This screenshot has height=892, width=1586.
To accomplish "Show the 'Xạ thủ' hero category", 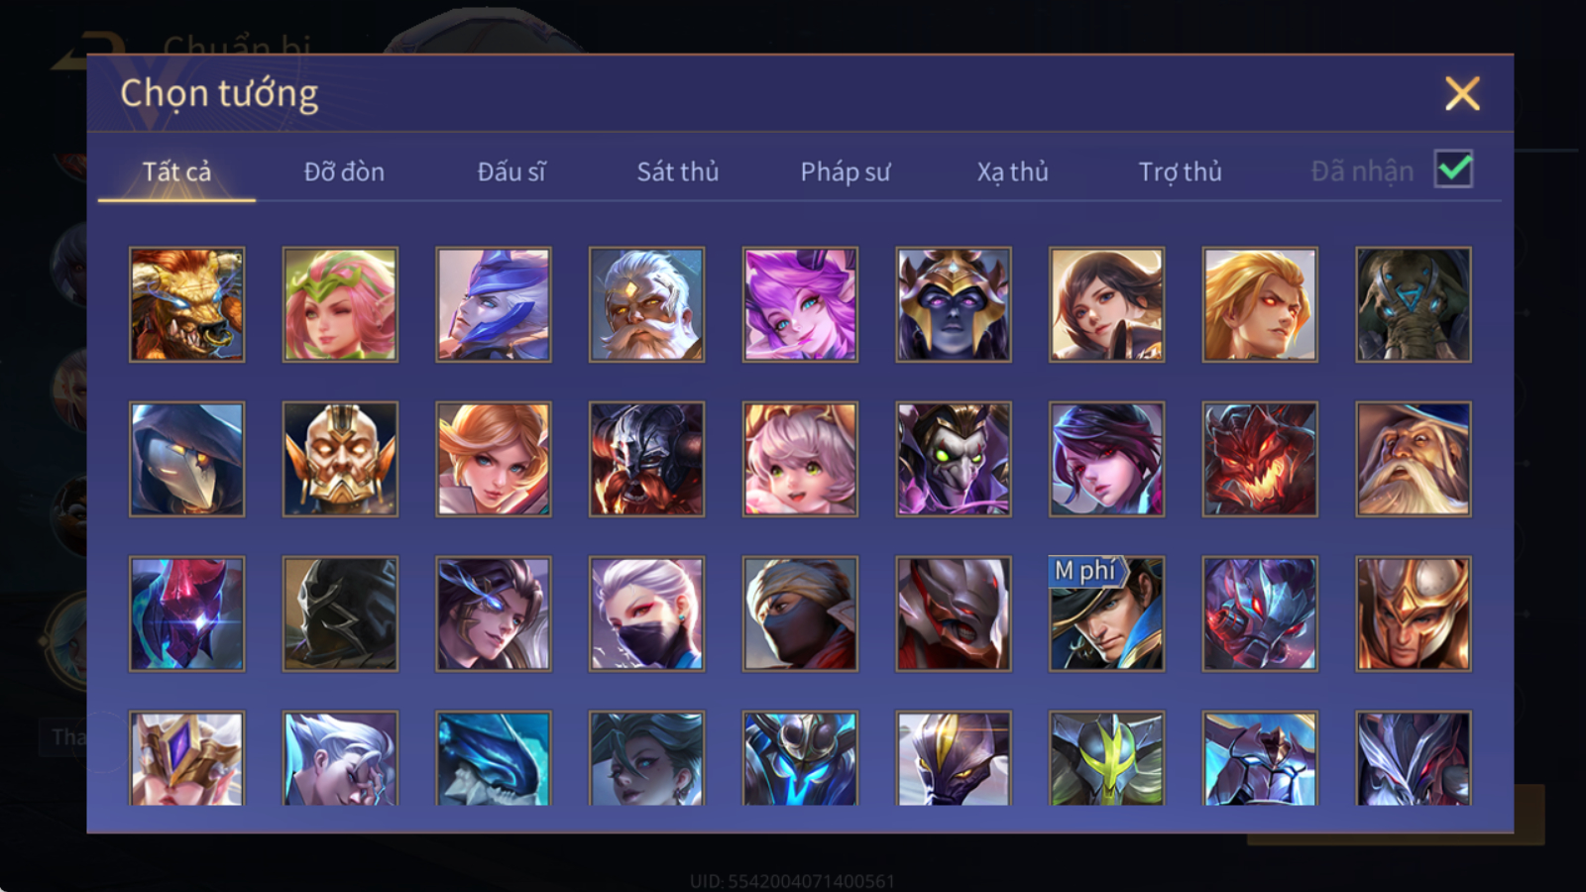I will point(1012,171).
